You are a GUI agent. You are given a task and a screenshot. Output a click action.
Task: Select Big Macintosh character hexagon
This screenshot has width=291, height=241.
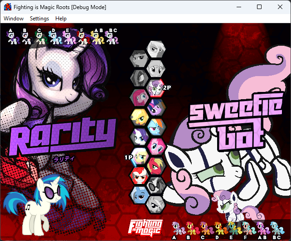tap(156, 166)
